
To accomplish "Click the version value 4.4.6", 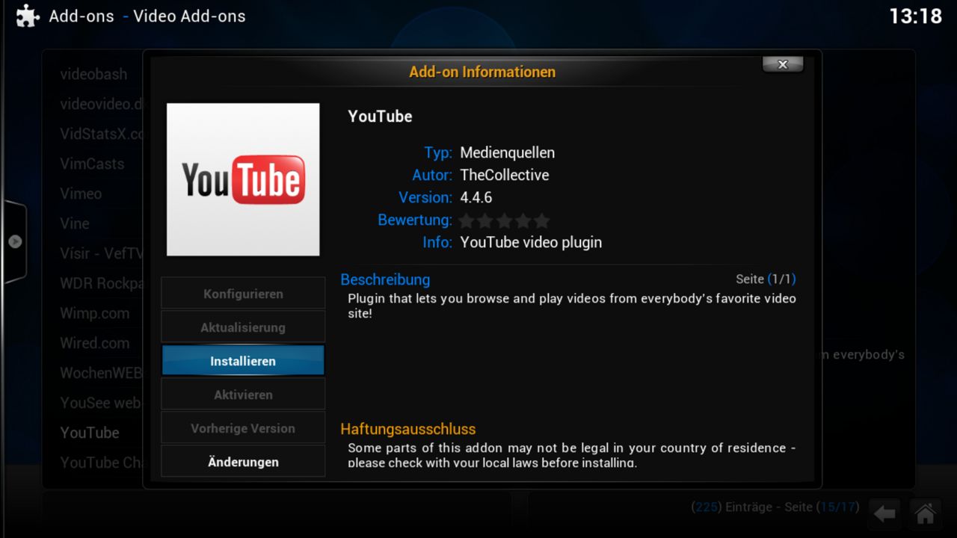I will tap(476, 197).
